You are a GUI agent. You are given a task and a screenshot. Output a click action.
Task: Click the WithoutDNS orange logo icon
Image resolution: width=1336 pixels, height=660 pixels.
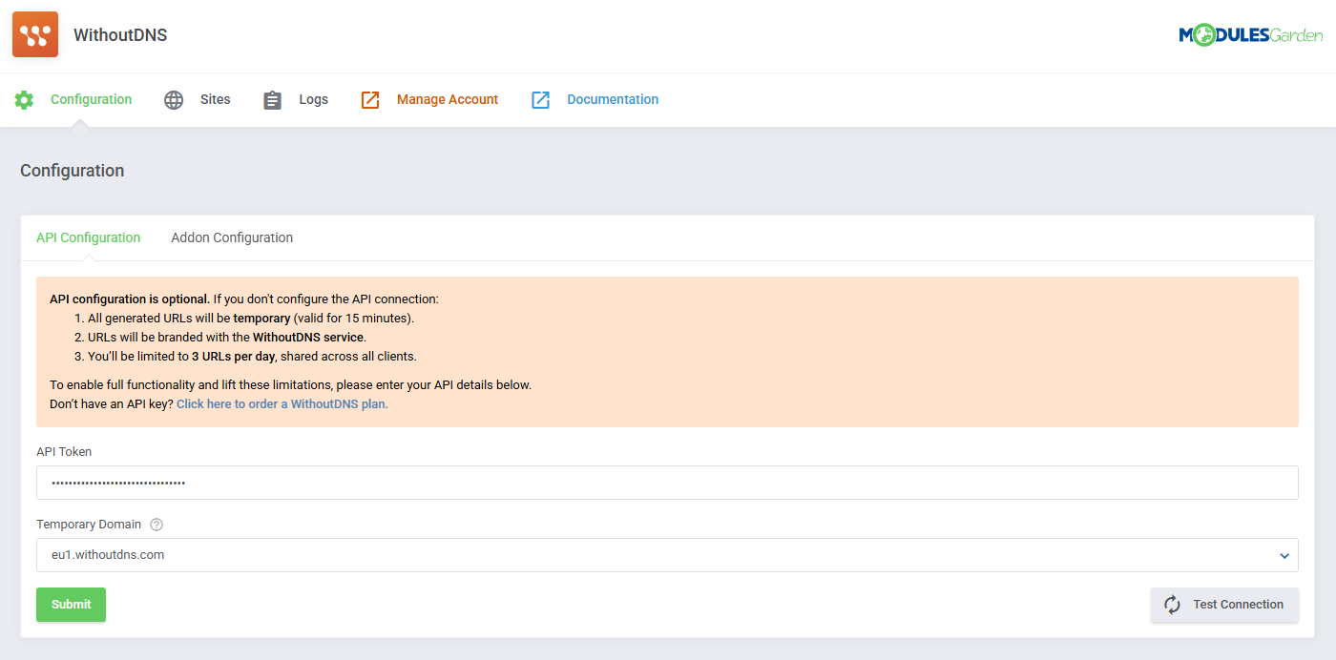[34, 33]
